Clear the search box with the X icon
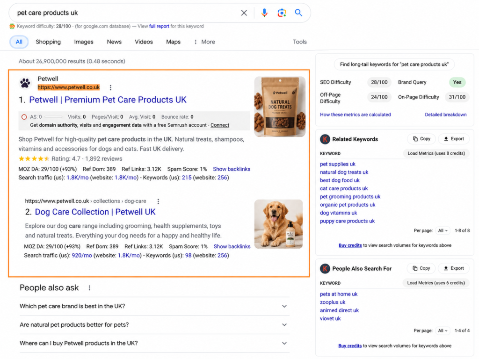The height and width of the screenshot is (359, 479). point(244,13)
